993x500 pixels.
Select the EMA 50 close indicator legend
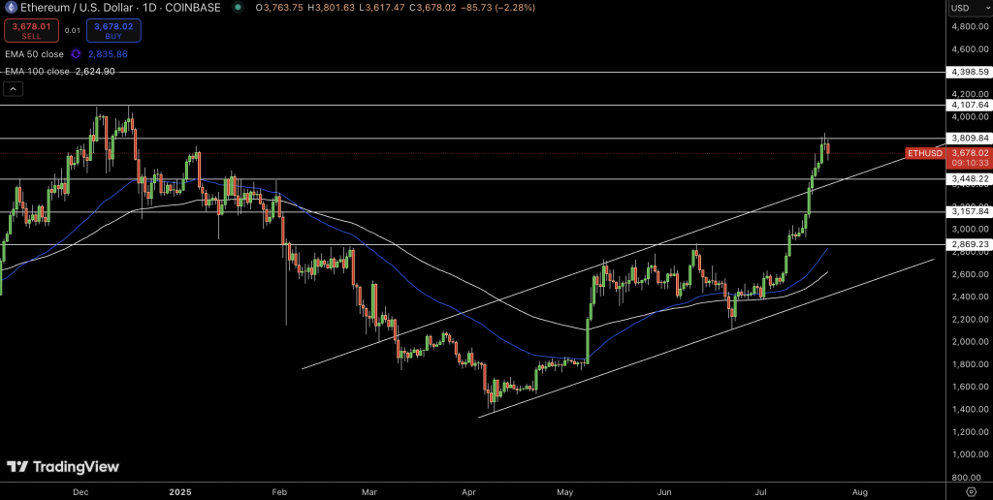pyautogui.click(x=34, y=54)
